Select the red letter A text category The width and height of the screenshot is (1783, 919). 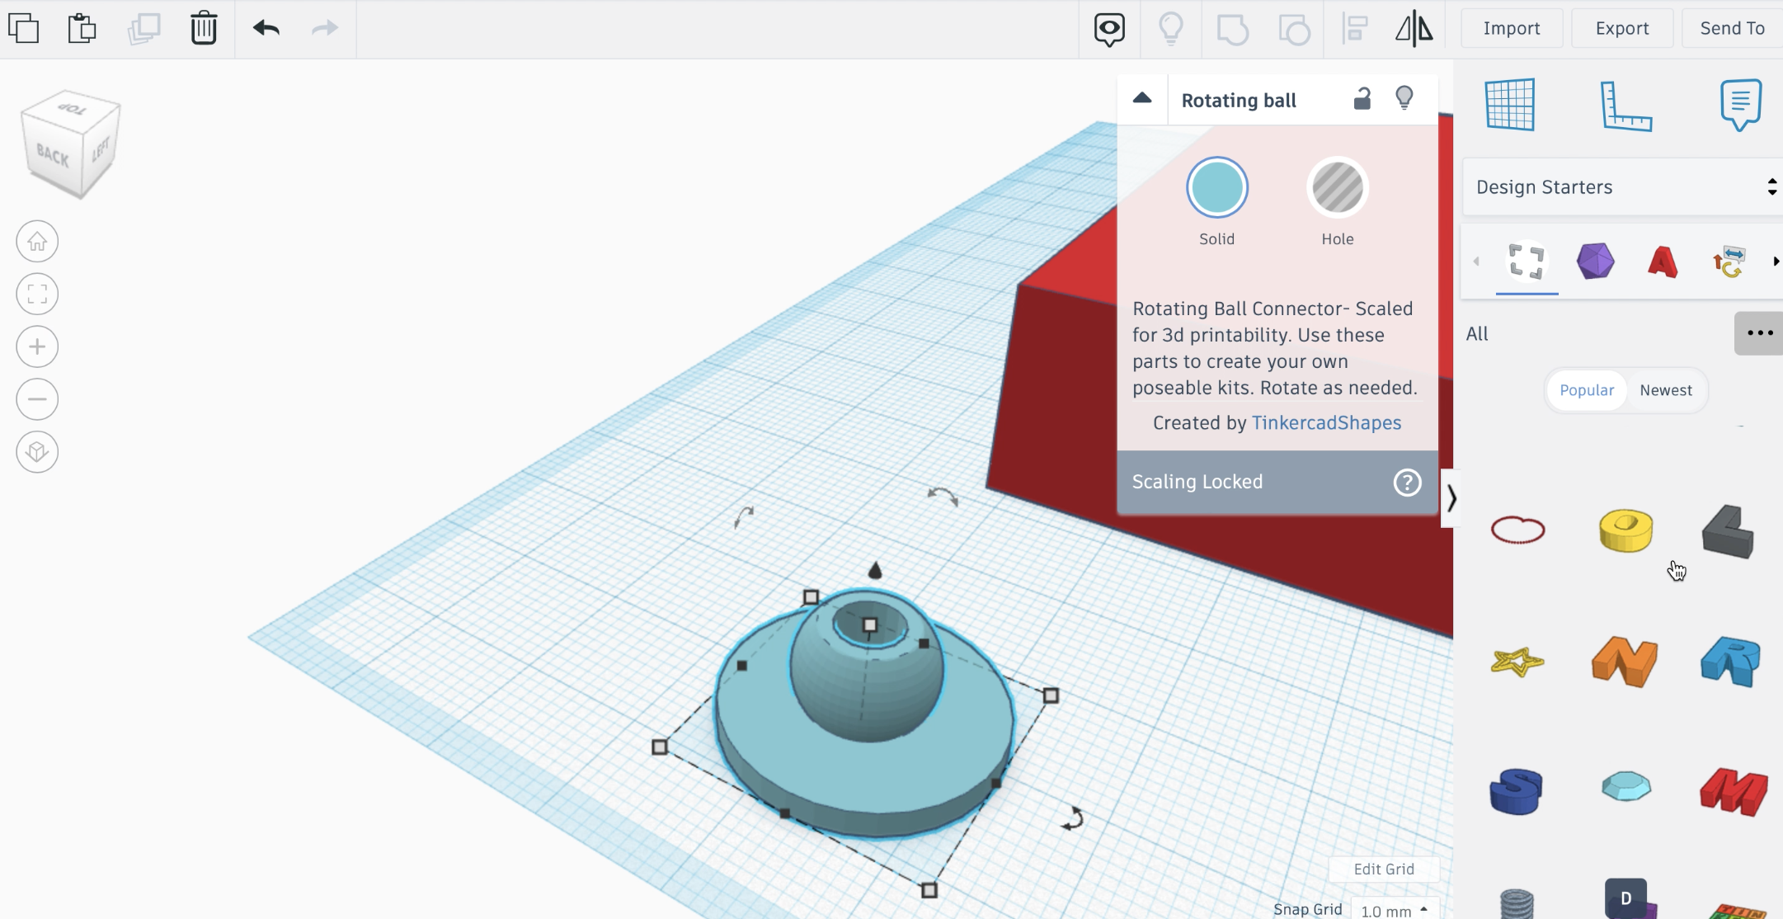pyautogui.click(x=1663, y=262)
